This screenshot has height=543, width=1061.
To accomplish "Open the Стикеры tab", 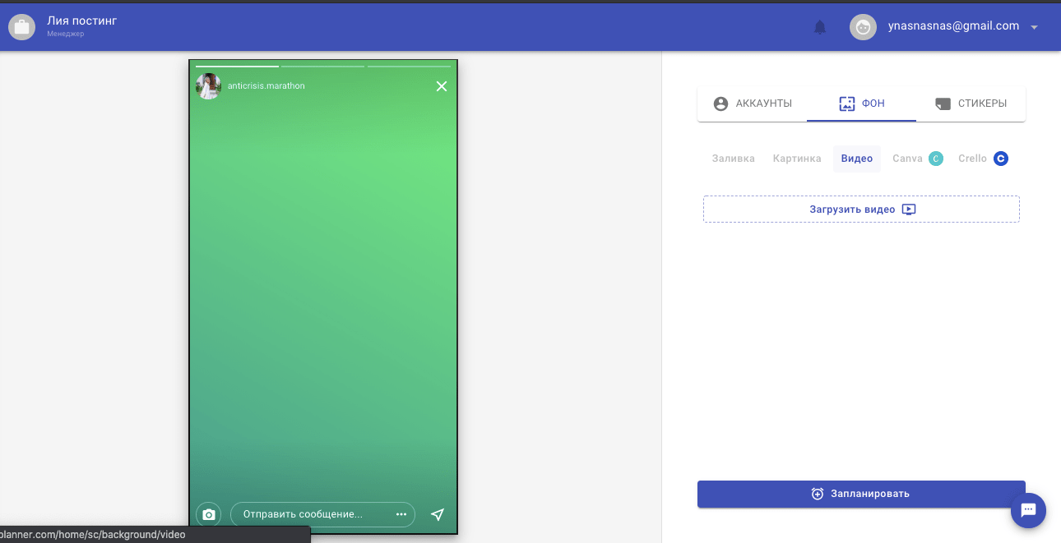I will point(971,104).
